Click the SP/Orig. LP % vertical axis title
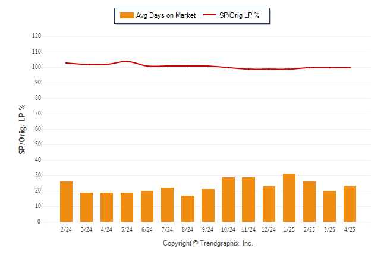 [x=22, y=129]
